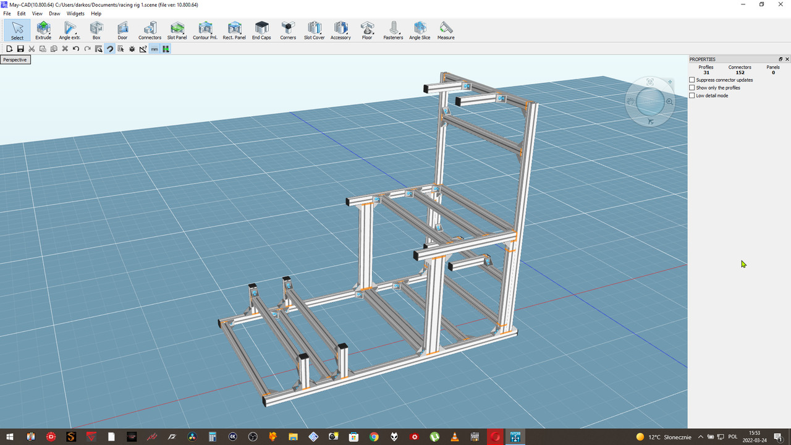Open Google Chrome from taskbar
This screenshot has width=791, height=445.
374,437
